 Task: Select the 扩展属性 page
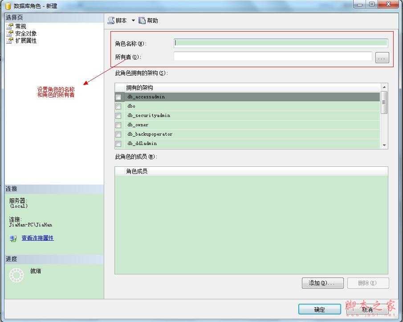[x=26, y=40]
